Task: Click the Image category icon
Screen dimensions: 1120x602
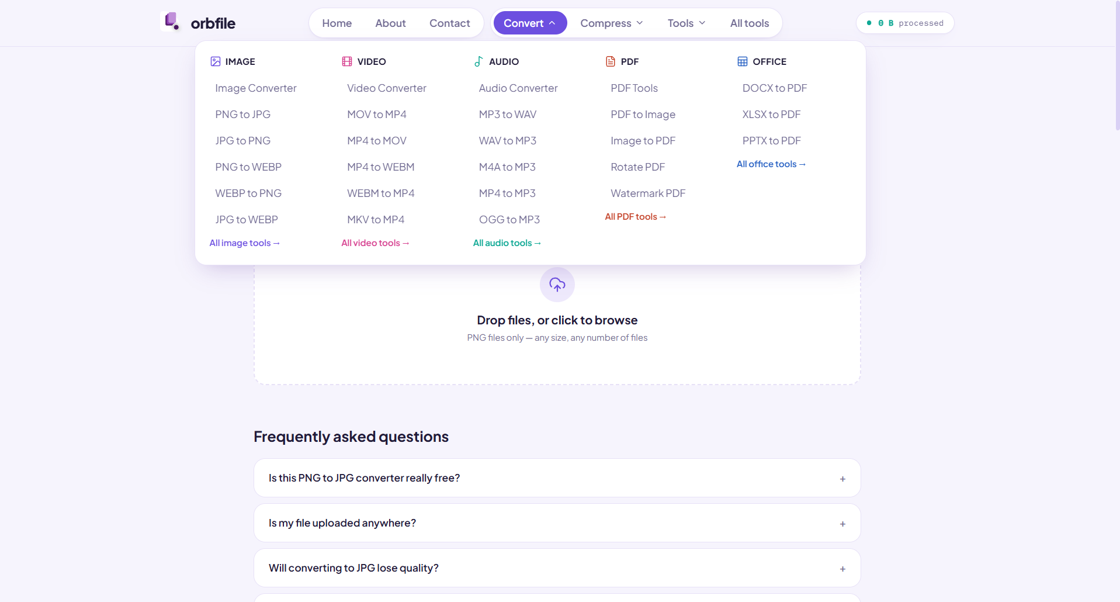Action: tap(216, 61)
